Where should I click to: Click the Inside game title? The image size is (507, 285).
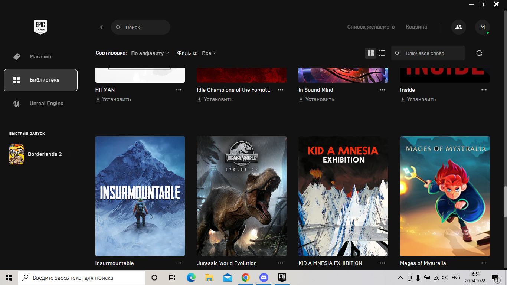pos(408,90)
